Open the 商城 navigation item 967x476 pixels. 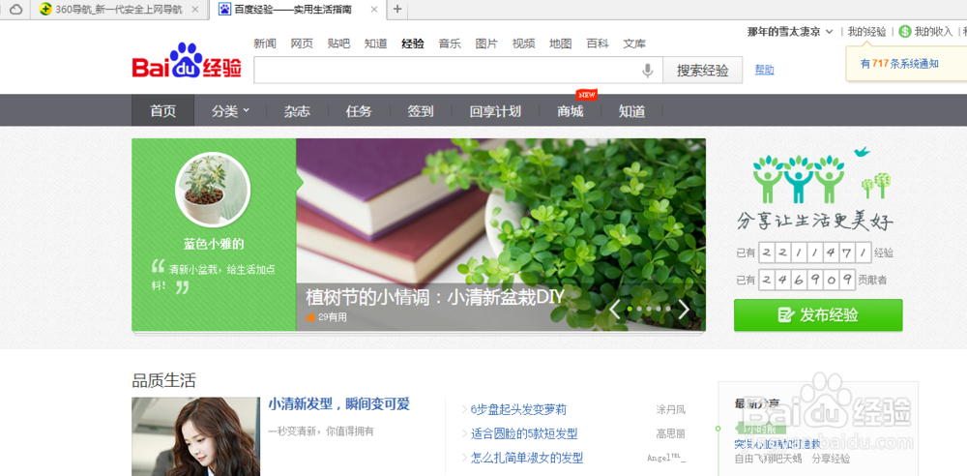570,111
